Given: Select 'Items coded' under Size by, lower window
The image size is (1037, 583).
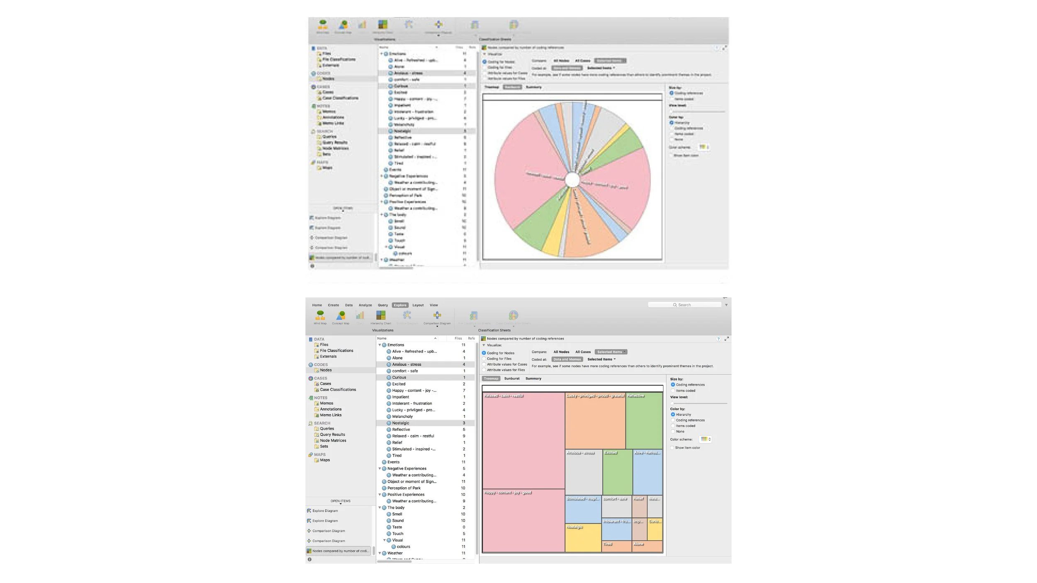Looking at the screenshot, I should pos(673,391).
